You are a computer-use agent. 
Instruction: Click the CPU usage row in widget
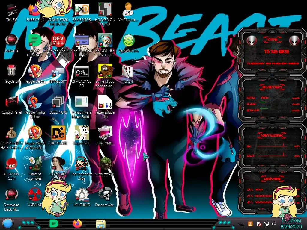[273, 98]
